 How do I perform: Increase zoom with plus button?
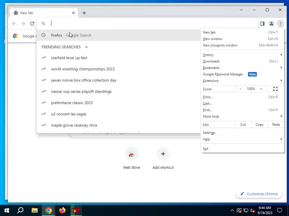coord(261,89)
